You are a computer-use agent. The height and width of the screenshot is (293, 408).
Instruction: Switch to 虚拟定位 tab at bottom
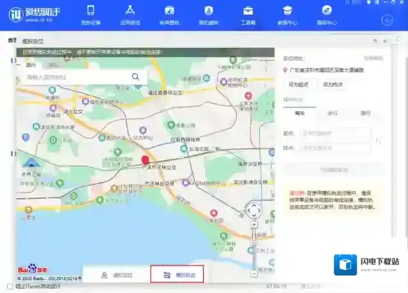[117, 275]
